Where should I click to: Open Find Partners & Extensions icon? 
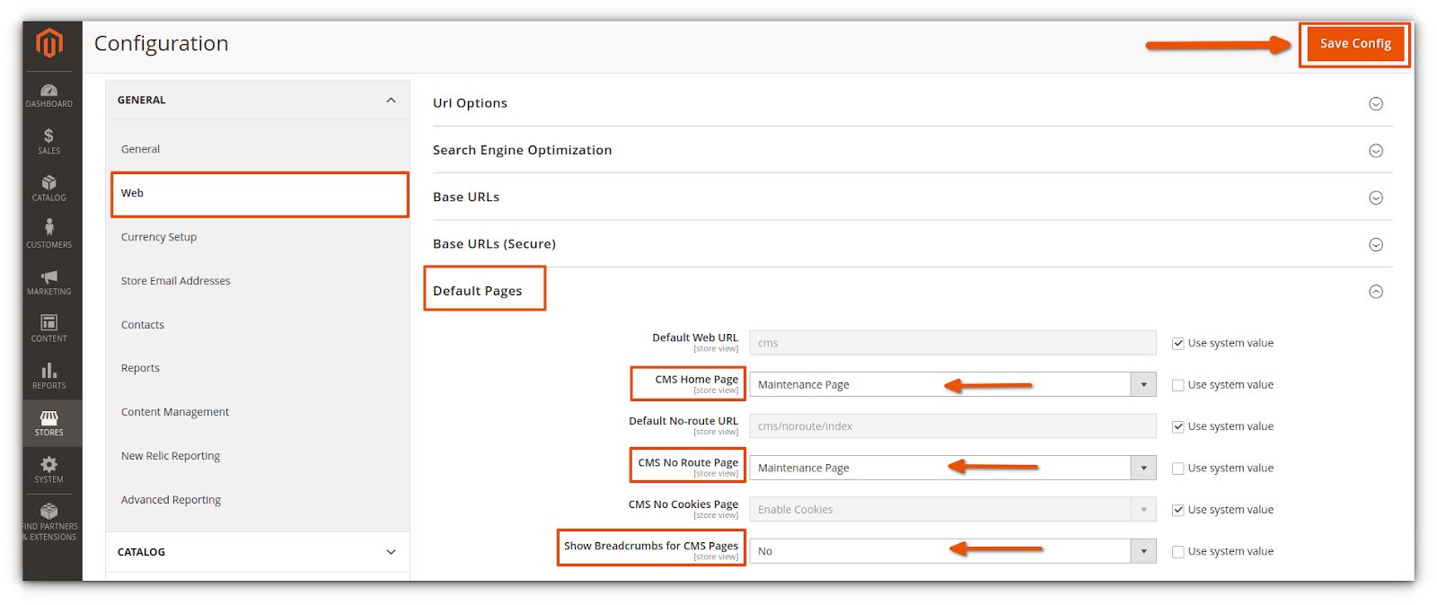49,522
